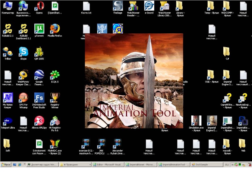Launch R2Build Dashboard 2.1 shortcut
Image resolution: width=252 pixels, height=178 pixels.
point(23,32)
